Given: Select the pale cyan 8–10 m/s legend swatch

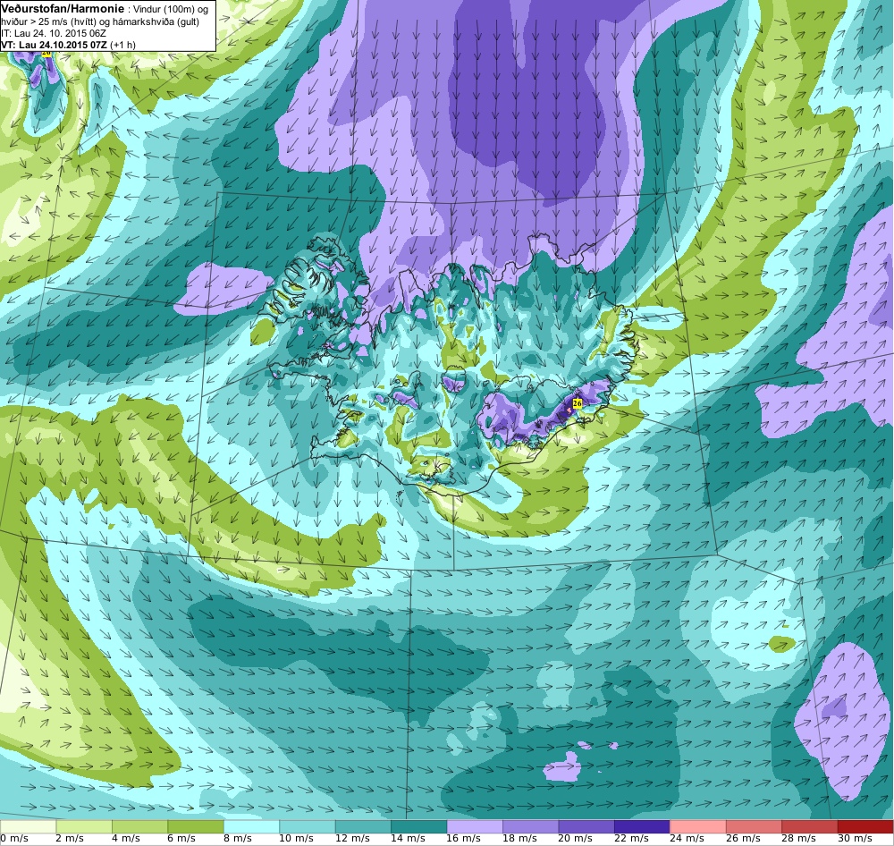Looking at the screenshot, I should pos(251,826).
